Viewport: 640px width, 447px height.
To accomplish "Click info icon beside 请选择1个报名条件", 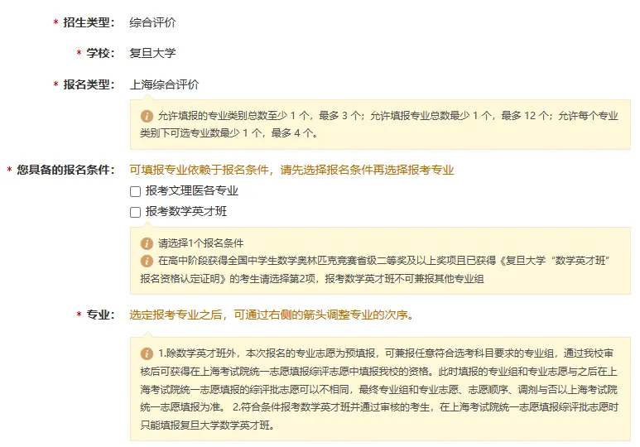I will pyautogui.click(x=147, y=243).
